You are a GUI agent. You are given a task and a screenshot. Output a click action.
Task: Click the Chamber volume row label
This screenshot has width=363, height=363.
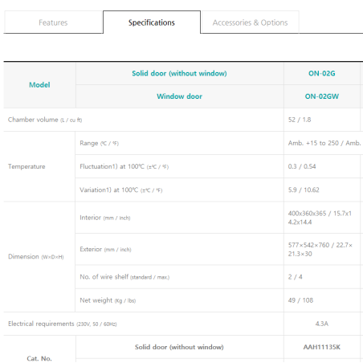(x=45, y=120)
